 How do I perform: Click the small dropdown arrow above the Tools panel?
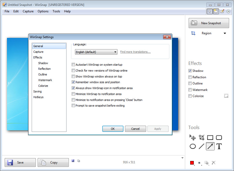(x=182, y=158)
